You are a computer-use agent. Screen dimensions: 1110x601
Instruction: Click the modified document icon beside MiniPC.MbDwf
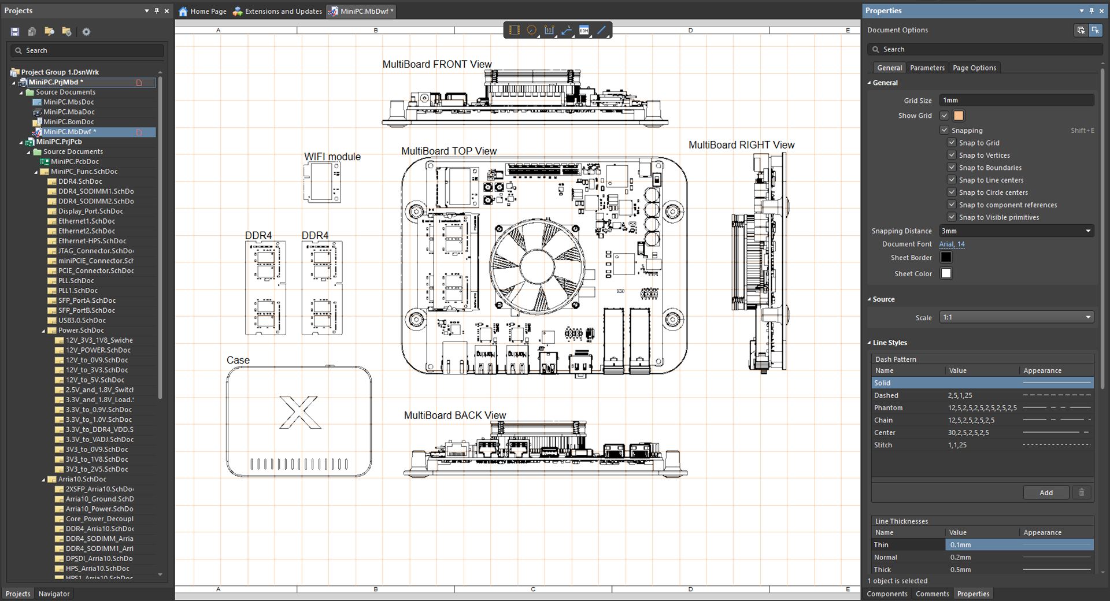coord(139,132)
